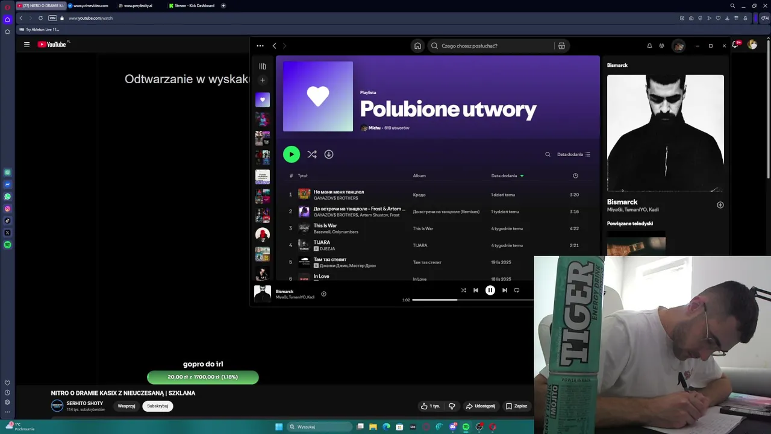Viewport: 771px width, 434px height.
Task: Open WhatsApp in Opera sidebar
Action: [7, 197]
